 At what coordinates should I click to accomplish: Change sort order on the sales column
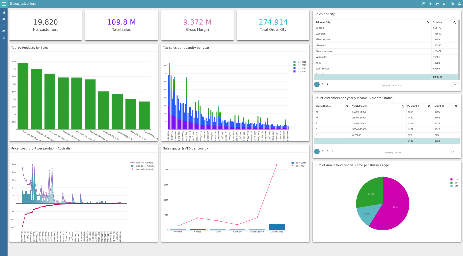tap(433, 22)
